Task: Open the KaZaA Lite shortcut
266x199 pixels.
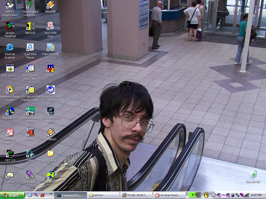Action: (50, 175)
